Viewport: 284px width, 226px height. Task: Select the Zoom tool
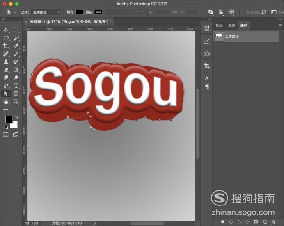pyautogui.click(x=16, y=101)
